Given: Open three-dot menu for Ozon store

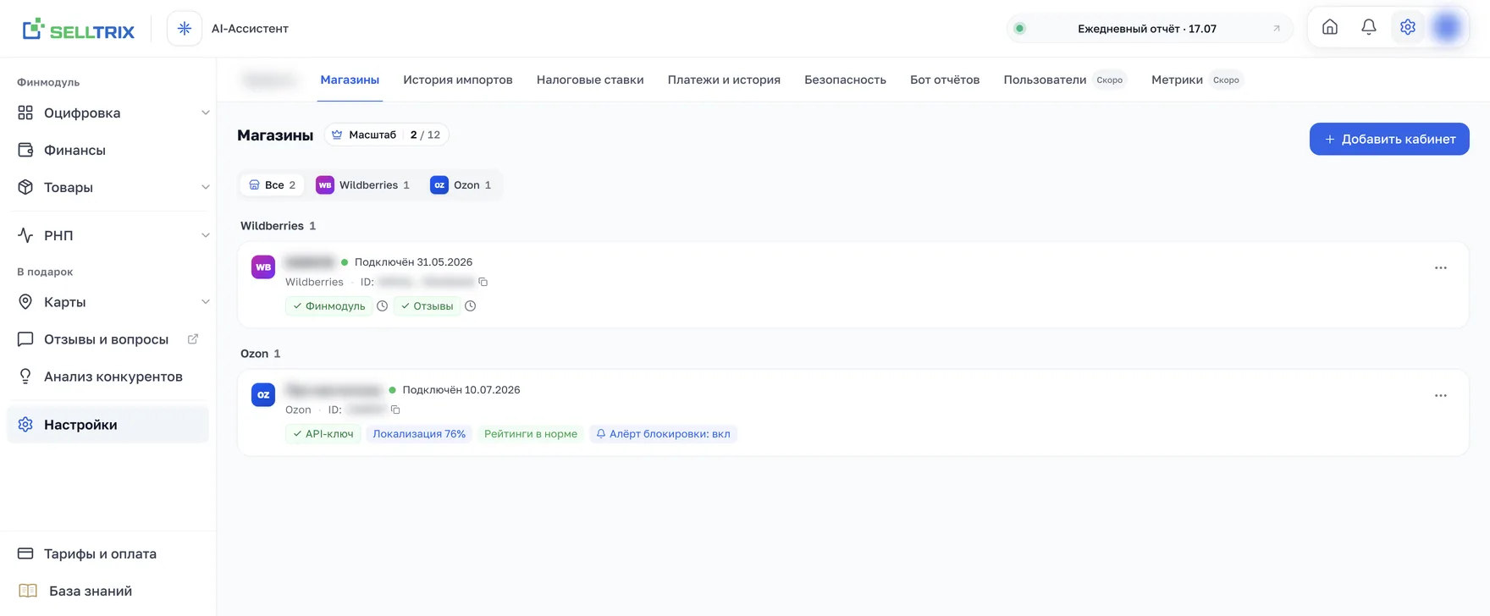Looking at the screenshot, I should point(1441,396).
